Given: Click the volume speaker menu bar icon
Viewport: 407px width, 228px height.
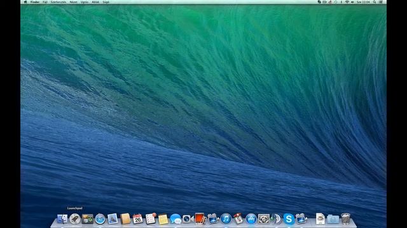Looking at the screenshot, I should (352, 2).
